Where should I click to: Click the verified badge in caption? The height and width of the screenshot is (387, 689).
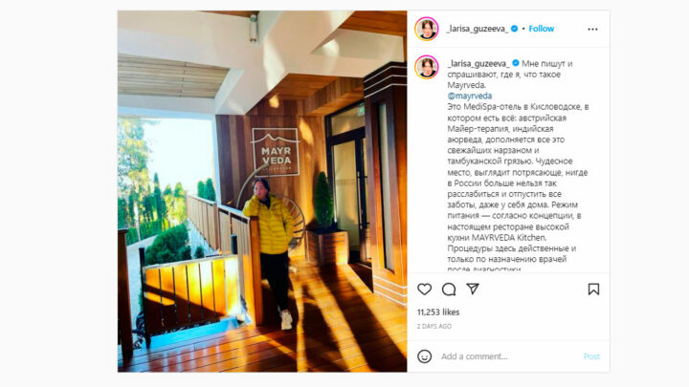pos(516,63)
